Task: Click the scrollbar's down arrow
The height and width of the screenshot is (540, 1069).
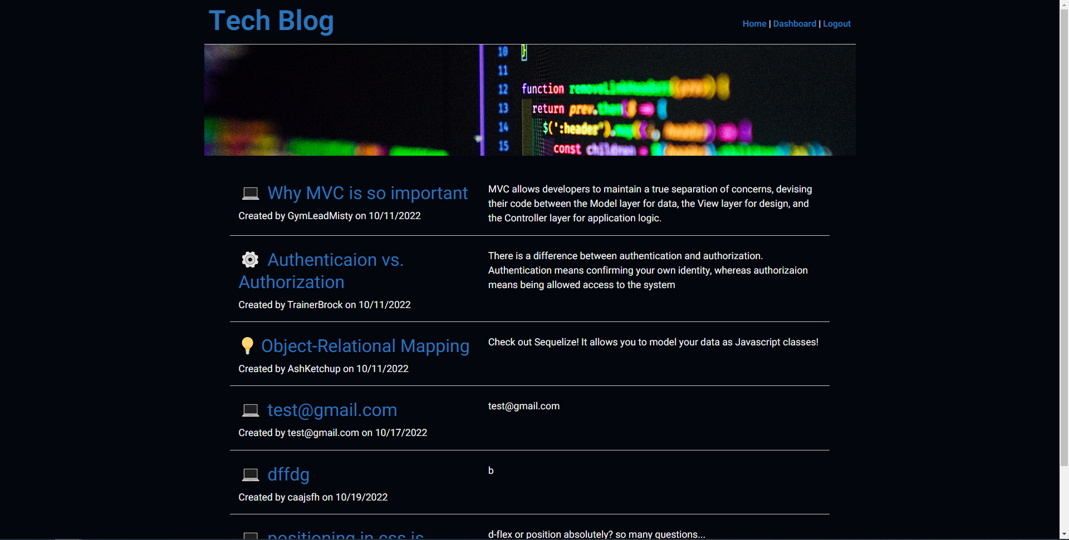Action: click(x=1064, y=535)
